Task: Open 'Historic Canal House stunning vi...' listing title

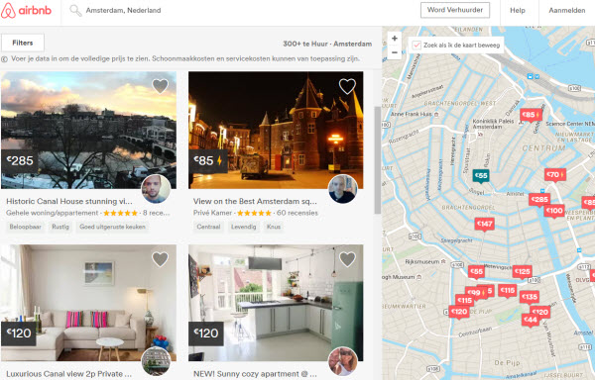Action: [x=69, y=201]
